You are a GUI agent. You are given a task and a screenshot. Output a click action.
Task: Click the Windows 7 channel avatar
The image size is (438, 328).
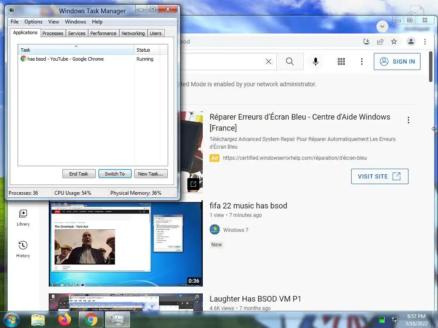pyautogui.click(x=215, y=229)
